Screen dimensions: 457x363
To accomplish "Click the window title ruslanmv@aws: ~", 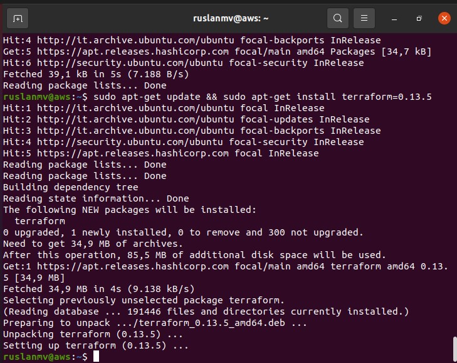I will point(231,18).
